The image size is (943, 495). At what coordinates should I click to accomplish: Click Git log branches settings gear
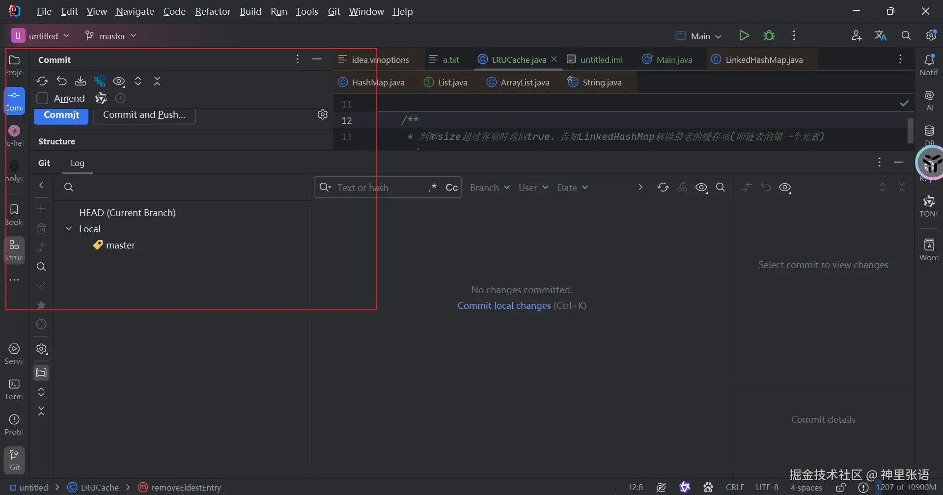(41, 349)
